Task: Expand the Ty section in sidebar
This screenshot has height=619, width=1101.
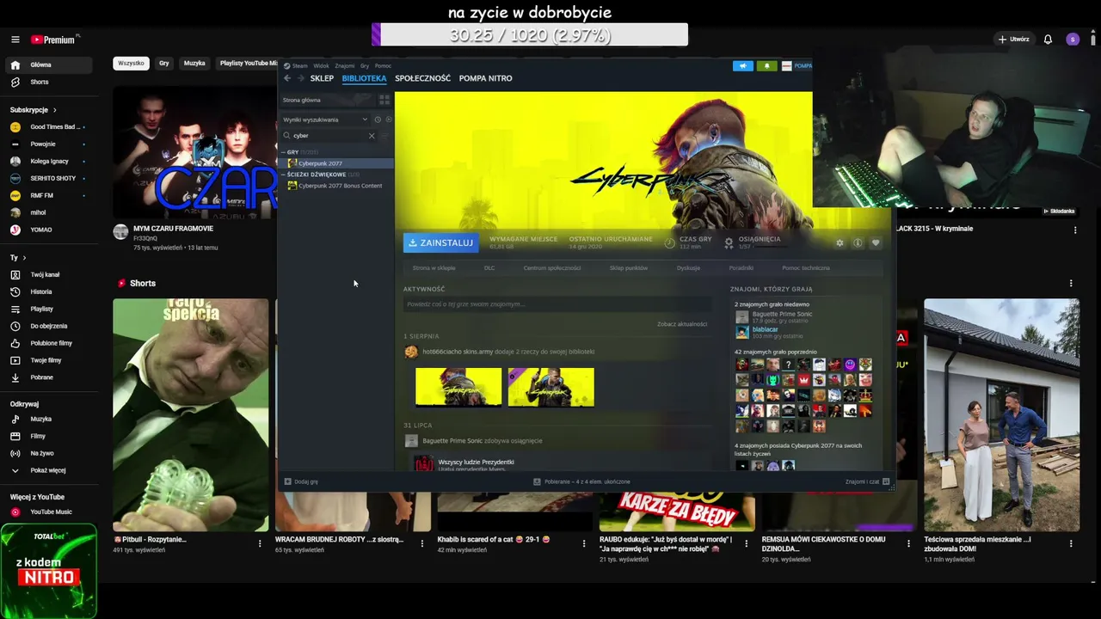Action: coord(18,258)
